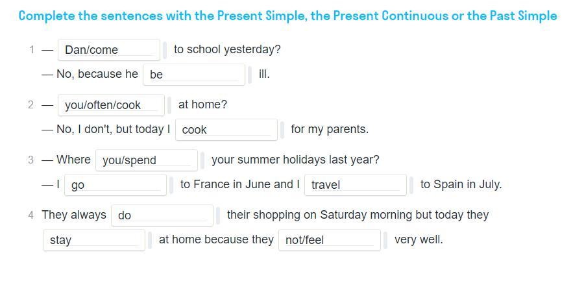584x292 pixels.
Task: Click the 'stay' answer field
Action: (93, 240)
